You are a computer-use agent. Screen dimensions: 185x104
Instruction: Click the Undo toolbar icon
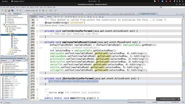[x=17, y=10]
